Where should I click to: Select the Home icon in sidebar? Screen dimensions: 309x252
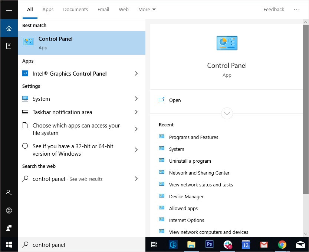click(9, 28)
